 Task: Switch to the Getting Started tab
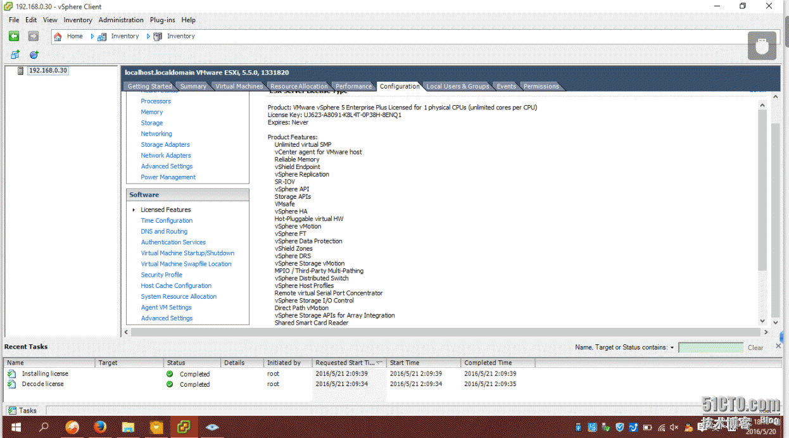(x=150, y=87)
